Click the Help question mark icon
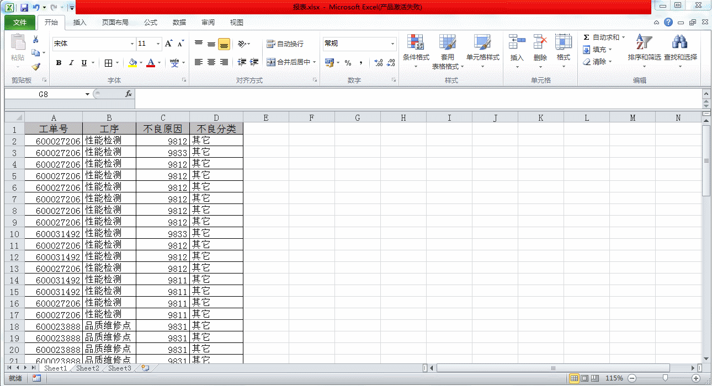Image resolution: width=712 pixels, height=386 pixels. coord(668,23)
